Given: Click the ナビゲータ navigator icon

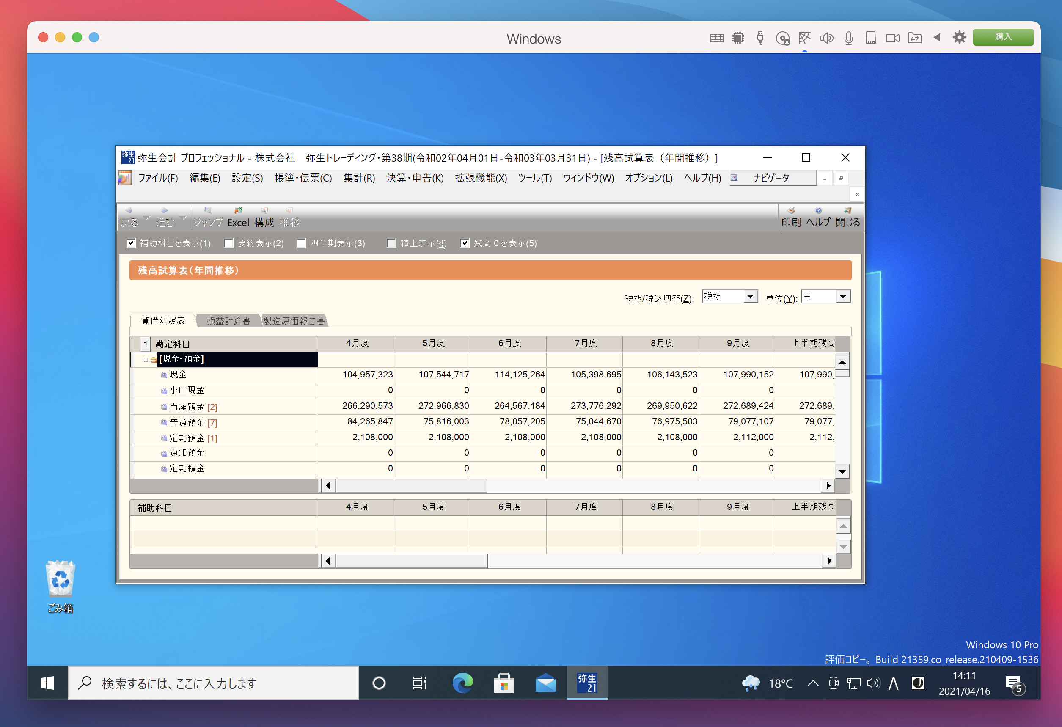Looking at the screenshot, I should click(x=735, y=178).
